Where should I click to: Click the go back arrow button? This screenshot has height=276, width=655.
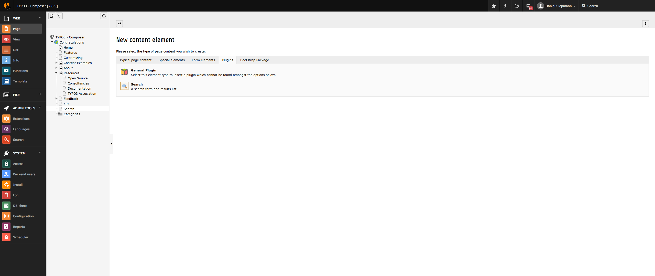tap(119, 24)
